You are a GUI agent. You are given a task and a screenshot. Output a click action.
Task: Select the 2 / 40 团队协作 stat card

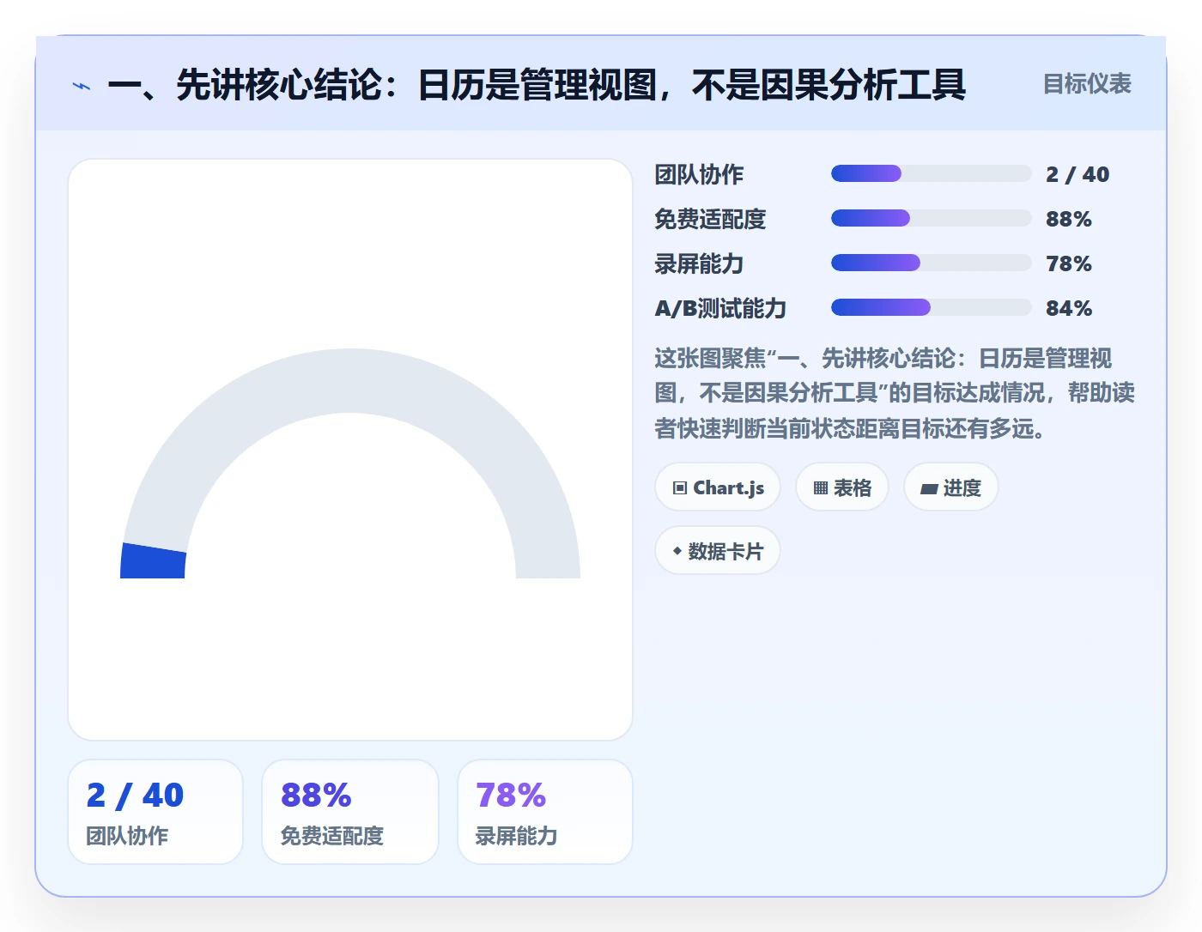point(155,812)
